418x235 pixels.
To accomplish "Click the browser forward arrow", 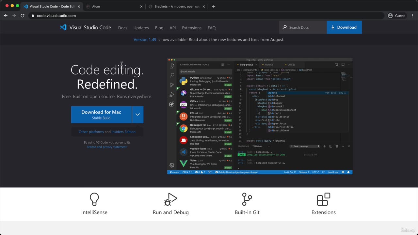I will tap(14, 16).
